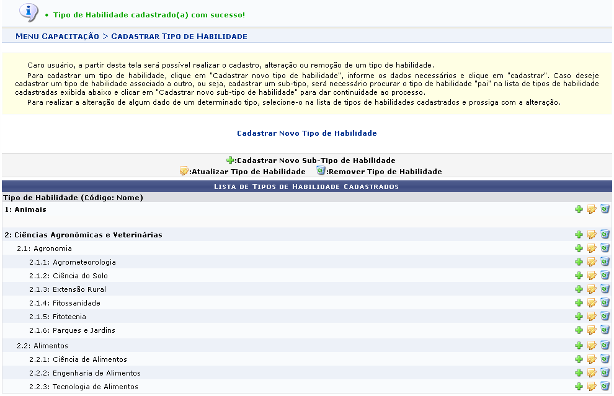
Task: Update the Fitotecnia skill type
Action: (592, 317)
